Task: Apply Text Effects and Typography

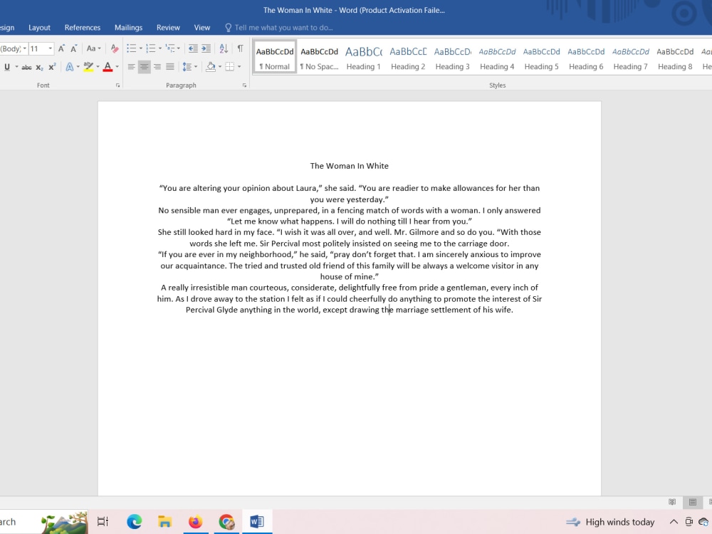Action: (x=70, y=67)
